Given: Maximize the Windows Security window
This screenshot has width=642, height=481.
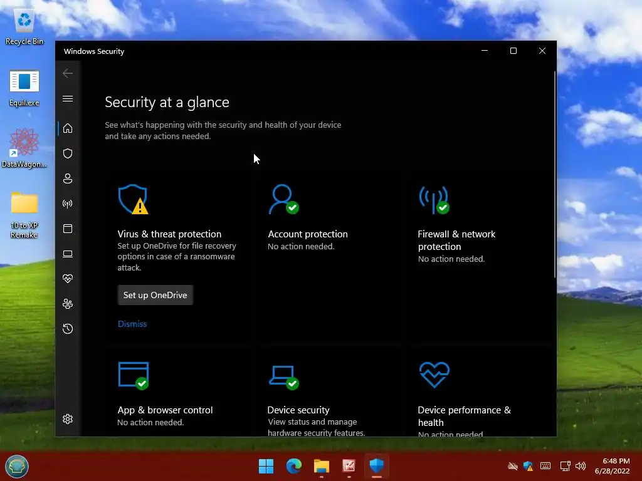Looking at the screenshot, I should pos(513,51).
